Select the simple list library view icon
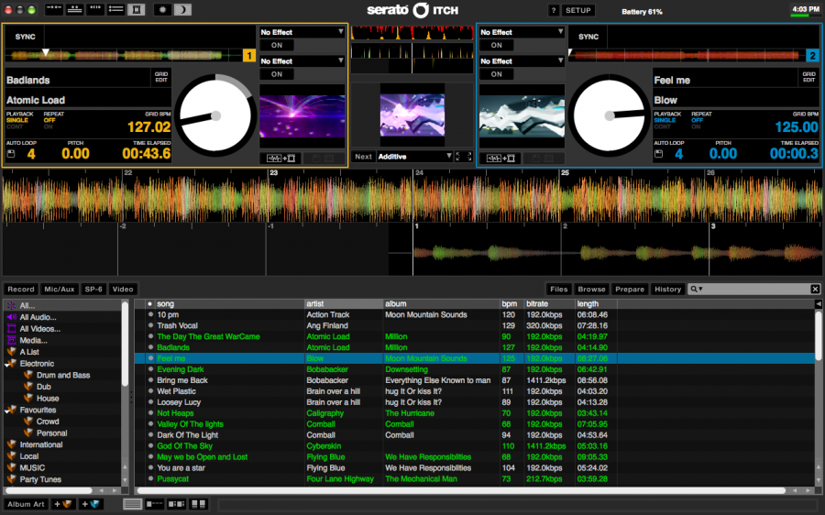This screenshot has height=515, width=825. click(x=133, y=504)
